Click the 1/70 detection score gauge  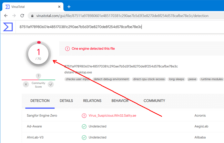[x=39, y=54]
